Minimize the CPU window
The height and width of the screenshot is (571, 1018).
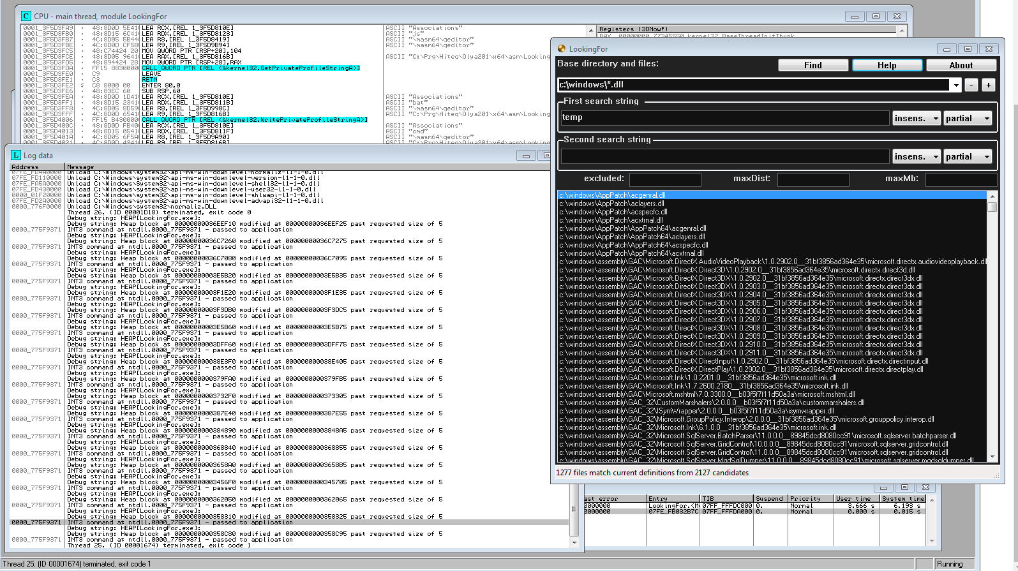click(855, 17)
